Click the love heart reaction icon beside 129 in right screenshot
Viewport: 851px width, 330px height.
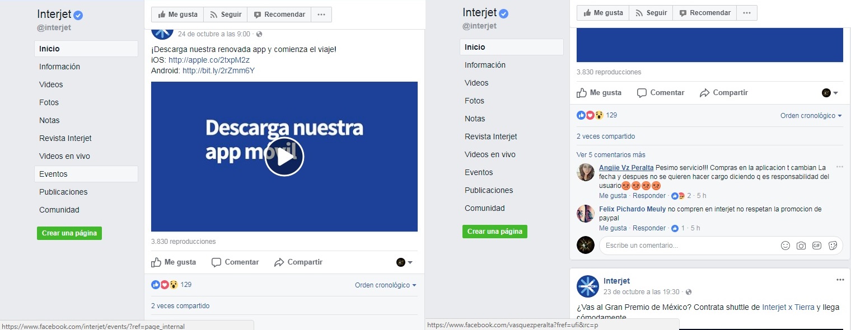590,115
